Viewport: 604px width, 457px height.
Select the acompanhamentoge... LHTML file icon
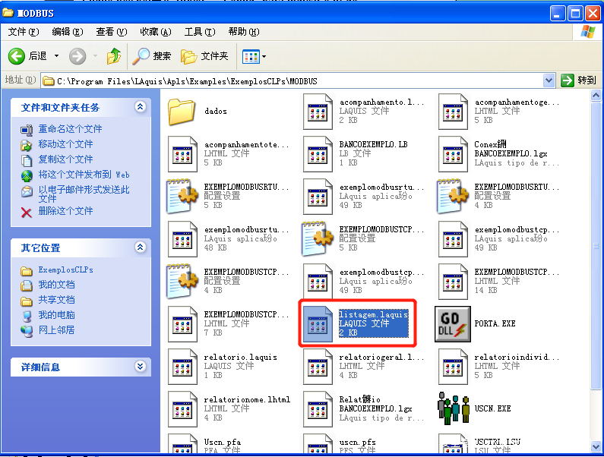[x=453, y=112]
